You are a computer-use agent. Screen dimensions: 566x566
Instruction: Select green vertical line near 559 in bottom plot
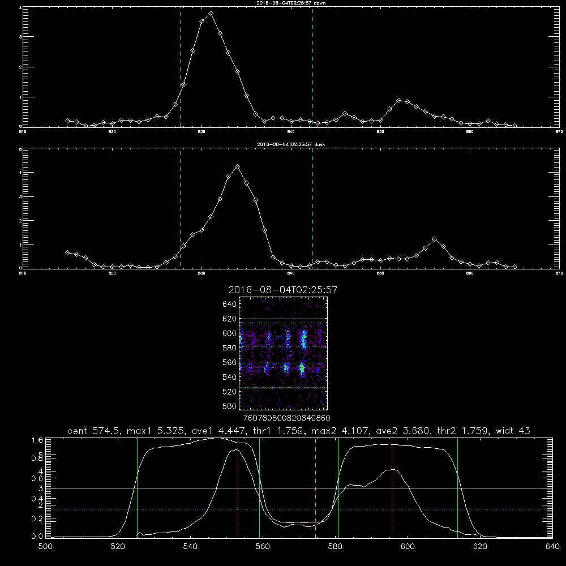(x=260, y=488)
